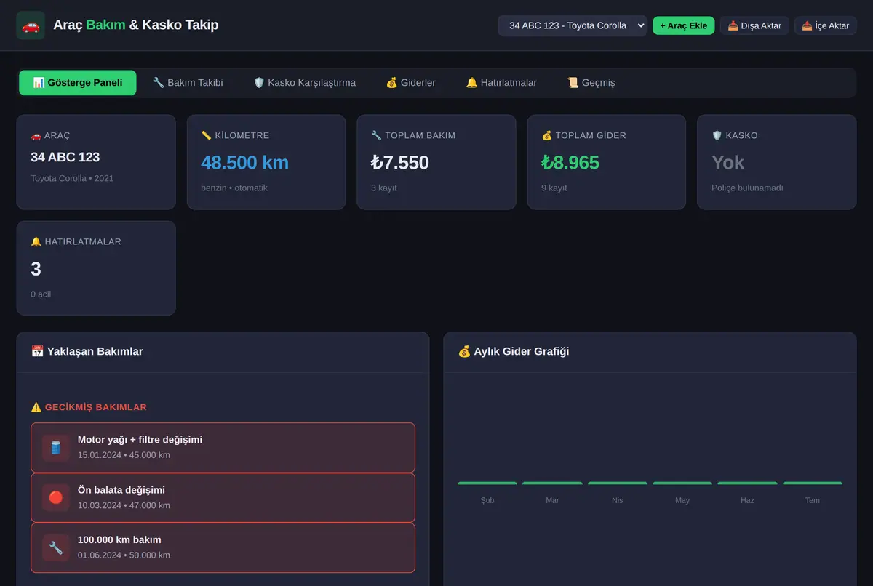Click the Aylık Gider Grafiği heading
The height and width of the screenshot is (586, 873).
click(514, 352)
